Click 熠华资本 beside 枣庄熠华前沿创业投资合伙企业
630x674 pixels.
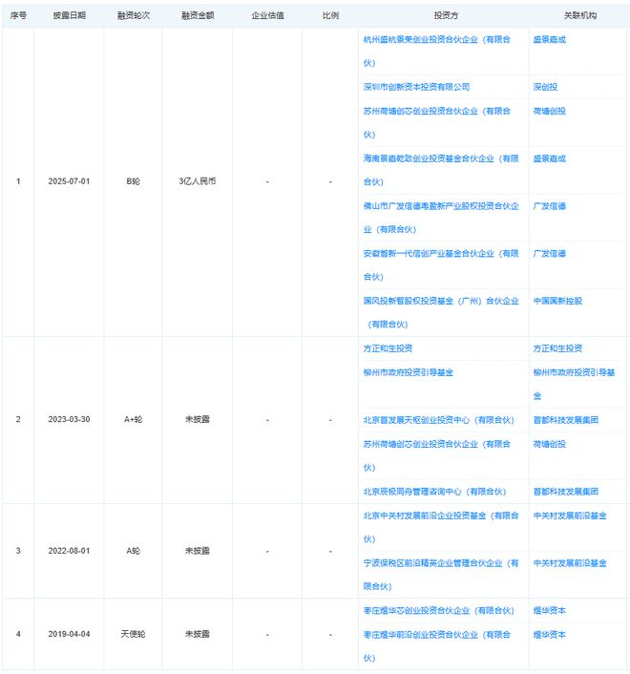(549, 635)
